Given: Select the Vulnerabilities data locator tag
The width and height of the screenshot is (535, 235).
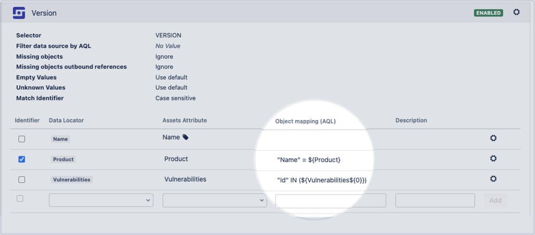Looking at the screenshot, I should point(72,179).
